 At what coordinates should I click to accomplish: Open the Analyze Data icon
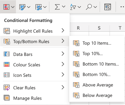pyautogui.click(x=108, y=7)
